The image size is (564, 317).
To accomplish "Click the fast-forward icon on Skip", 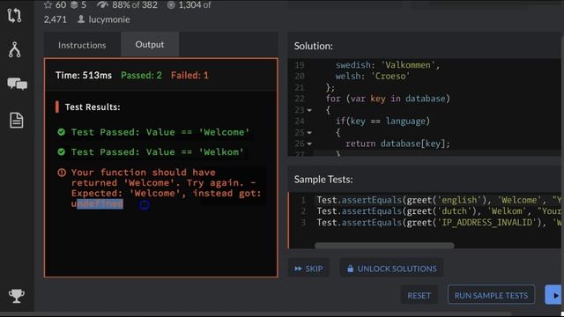I will point(298,269).
